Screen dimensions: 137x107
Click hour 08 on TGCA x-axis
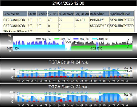(x=104, y=105)
